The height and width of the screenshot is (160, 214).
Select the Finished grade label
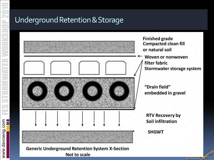coord(158,39)
